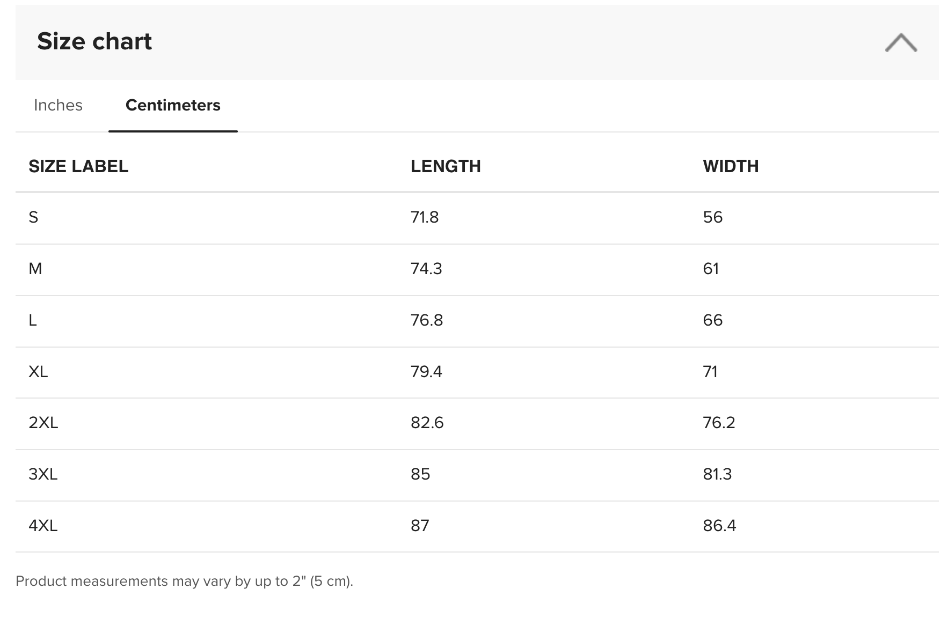
Task: Select the Centimeters tab
Action: [x=173, y=105]
